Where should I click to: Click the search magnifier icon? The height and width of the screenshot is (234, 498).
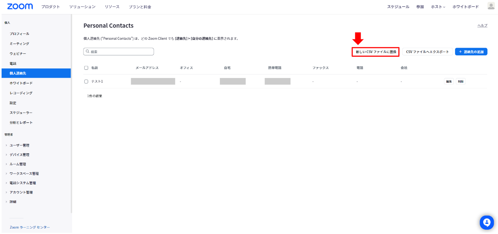[x=88, y=51]
